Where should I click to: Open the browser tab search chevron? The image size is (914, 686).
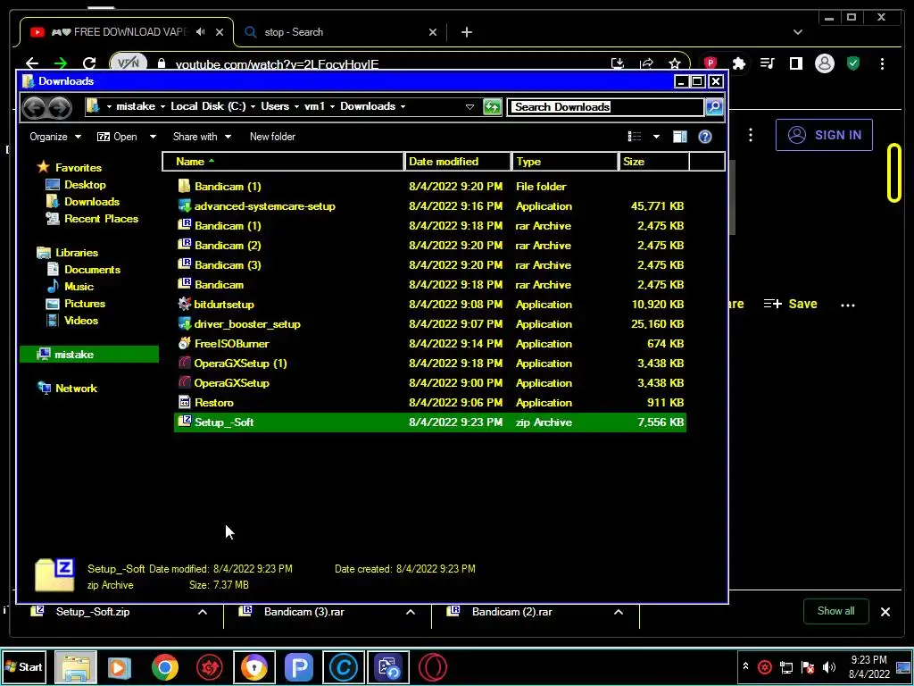click(x=798, y=32)
